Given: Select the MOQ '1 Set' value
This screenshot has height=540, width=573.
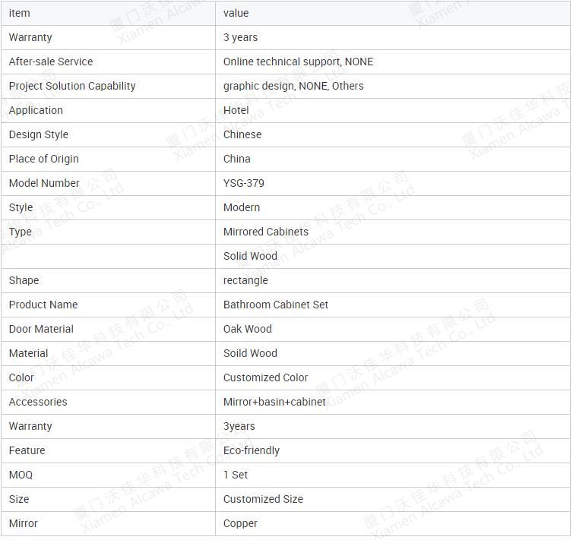Looking at the screenshot, I should tap(236, 475).
